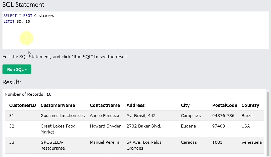Click the Run SQL button

(17, 69)
